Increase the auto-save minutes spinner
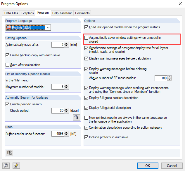Viewport: 185px width, 171px height. coord(66,43)
